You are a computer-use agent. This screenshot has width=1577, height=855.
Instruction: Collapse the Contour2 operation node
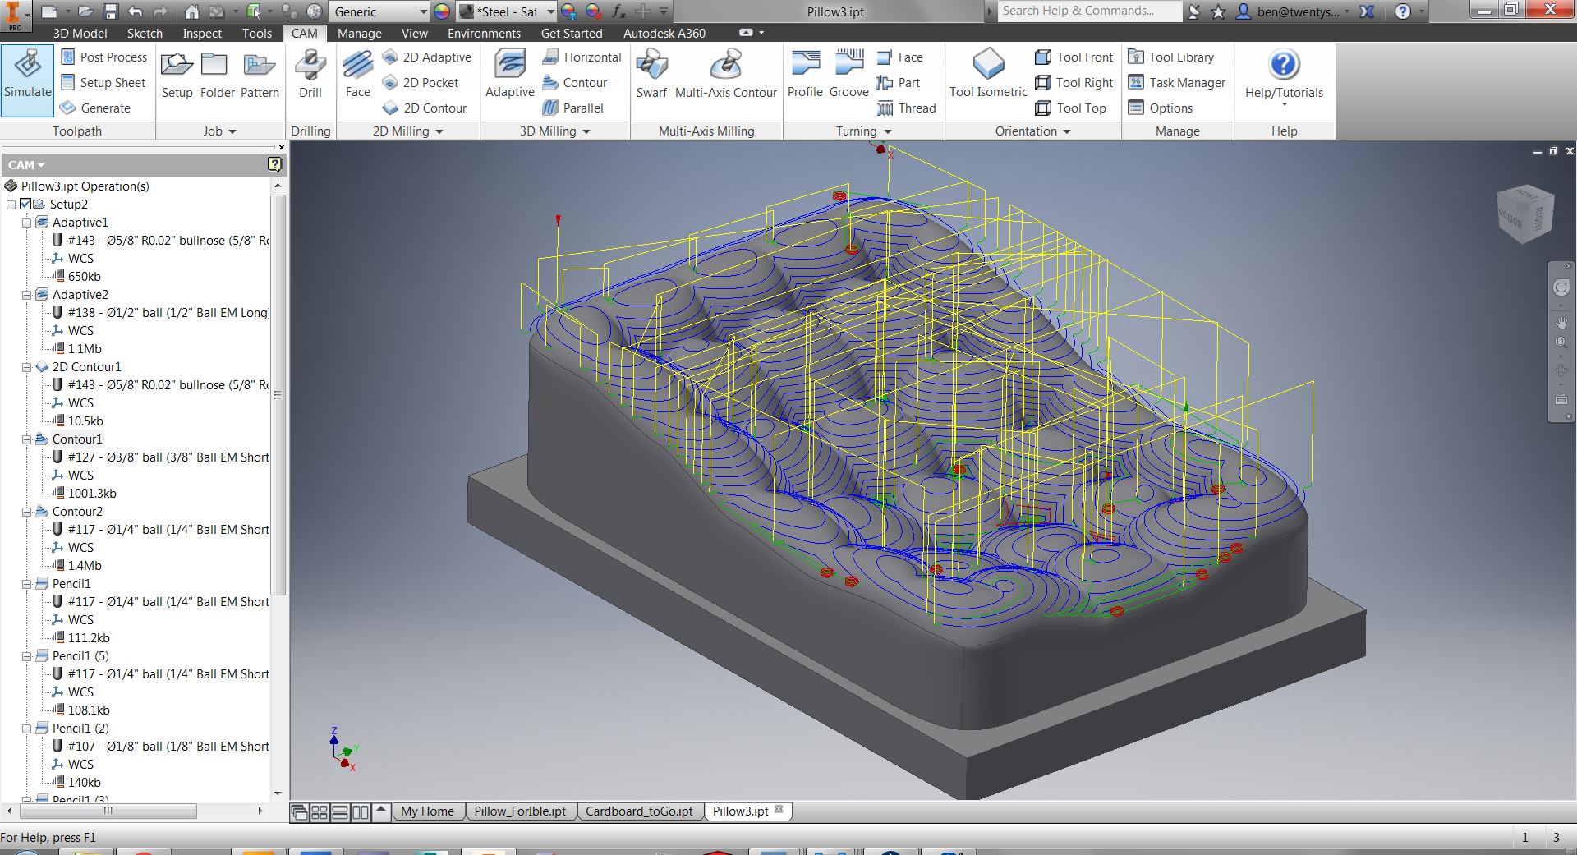[x=26, y=512]
